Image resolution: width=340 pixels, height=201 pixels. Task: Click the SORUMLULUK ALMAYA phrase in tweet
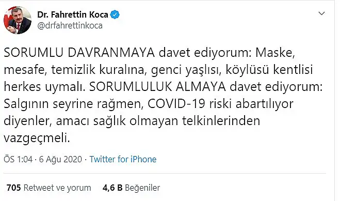tap(158, 87)
